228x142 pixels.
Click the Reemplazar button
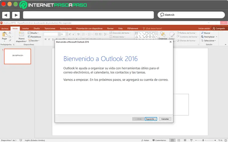pyautogui.click(x=208, y=37)
